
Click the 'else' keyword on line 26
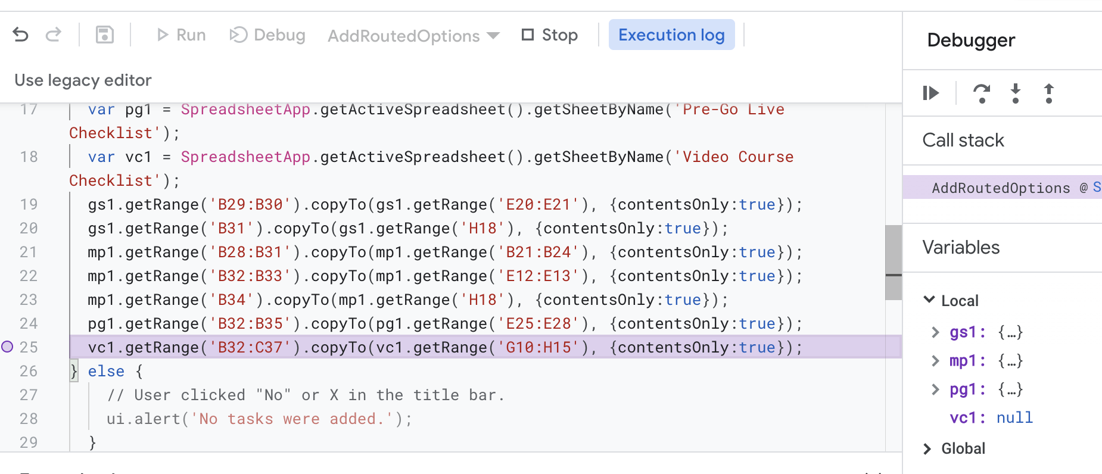(x=106, y=371)
